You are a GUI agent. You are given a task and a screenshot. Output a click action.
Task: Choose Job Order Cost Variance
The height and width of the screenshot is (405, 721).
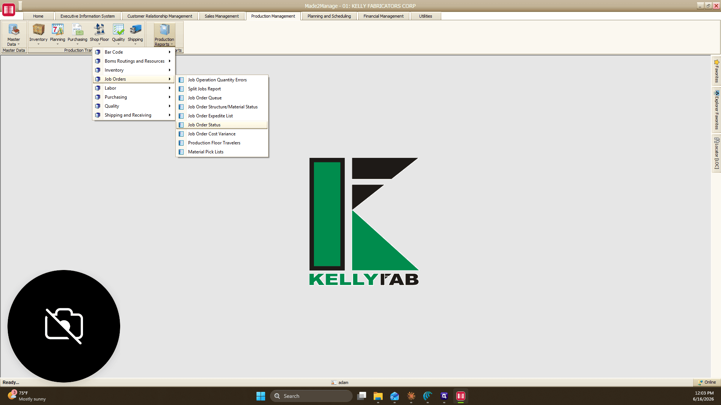click(x=222, y=134)
